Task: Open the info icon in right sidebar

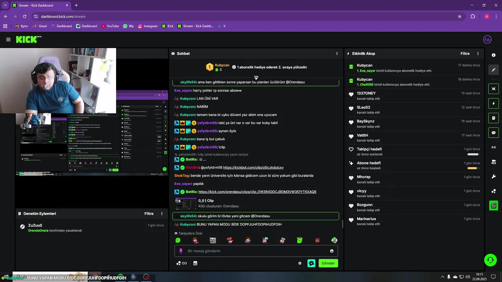Action: tap(494, 55)
